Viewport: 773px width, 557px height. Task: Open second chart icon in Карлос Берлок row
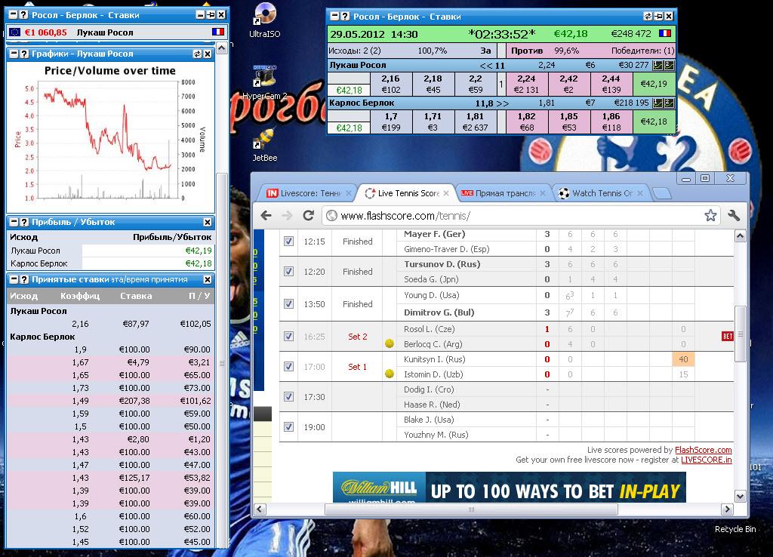pos(669,103)
